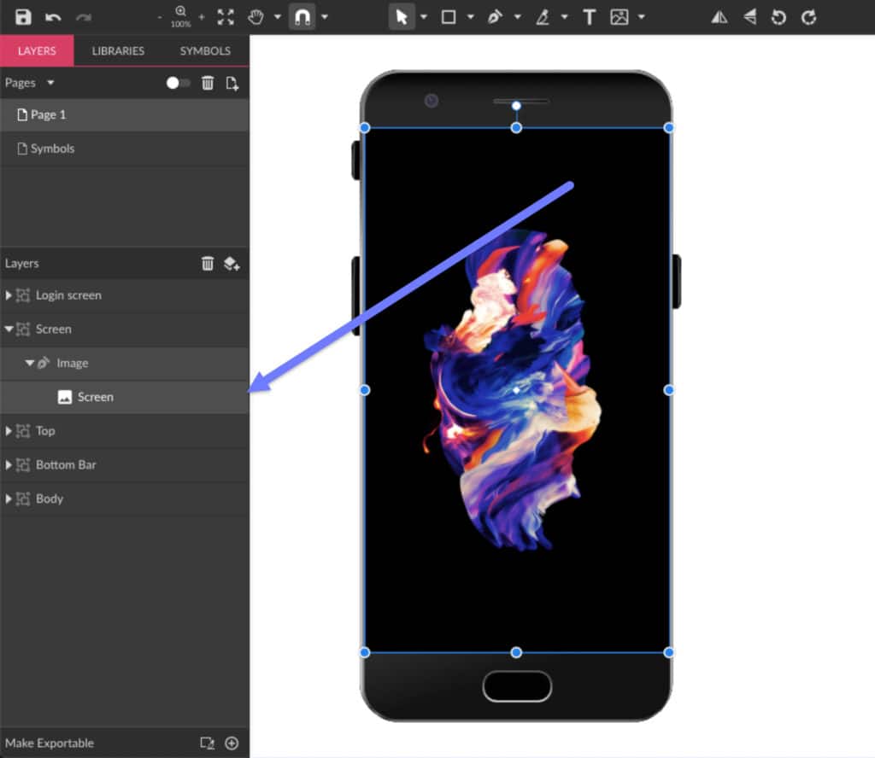Switch to the Libraries tab

coord(118,51)
